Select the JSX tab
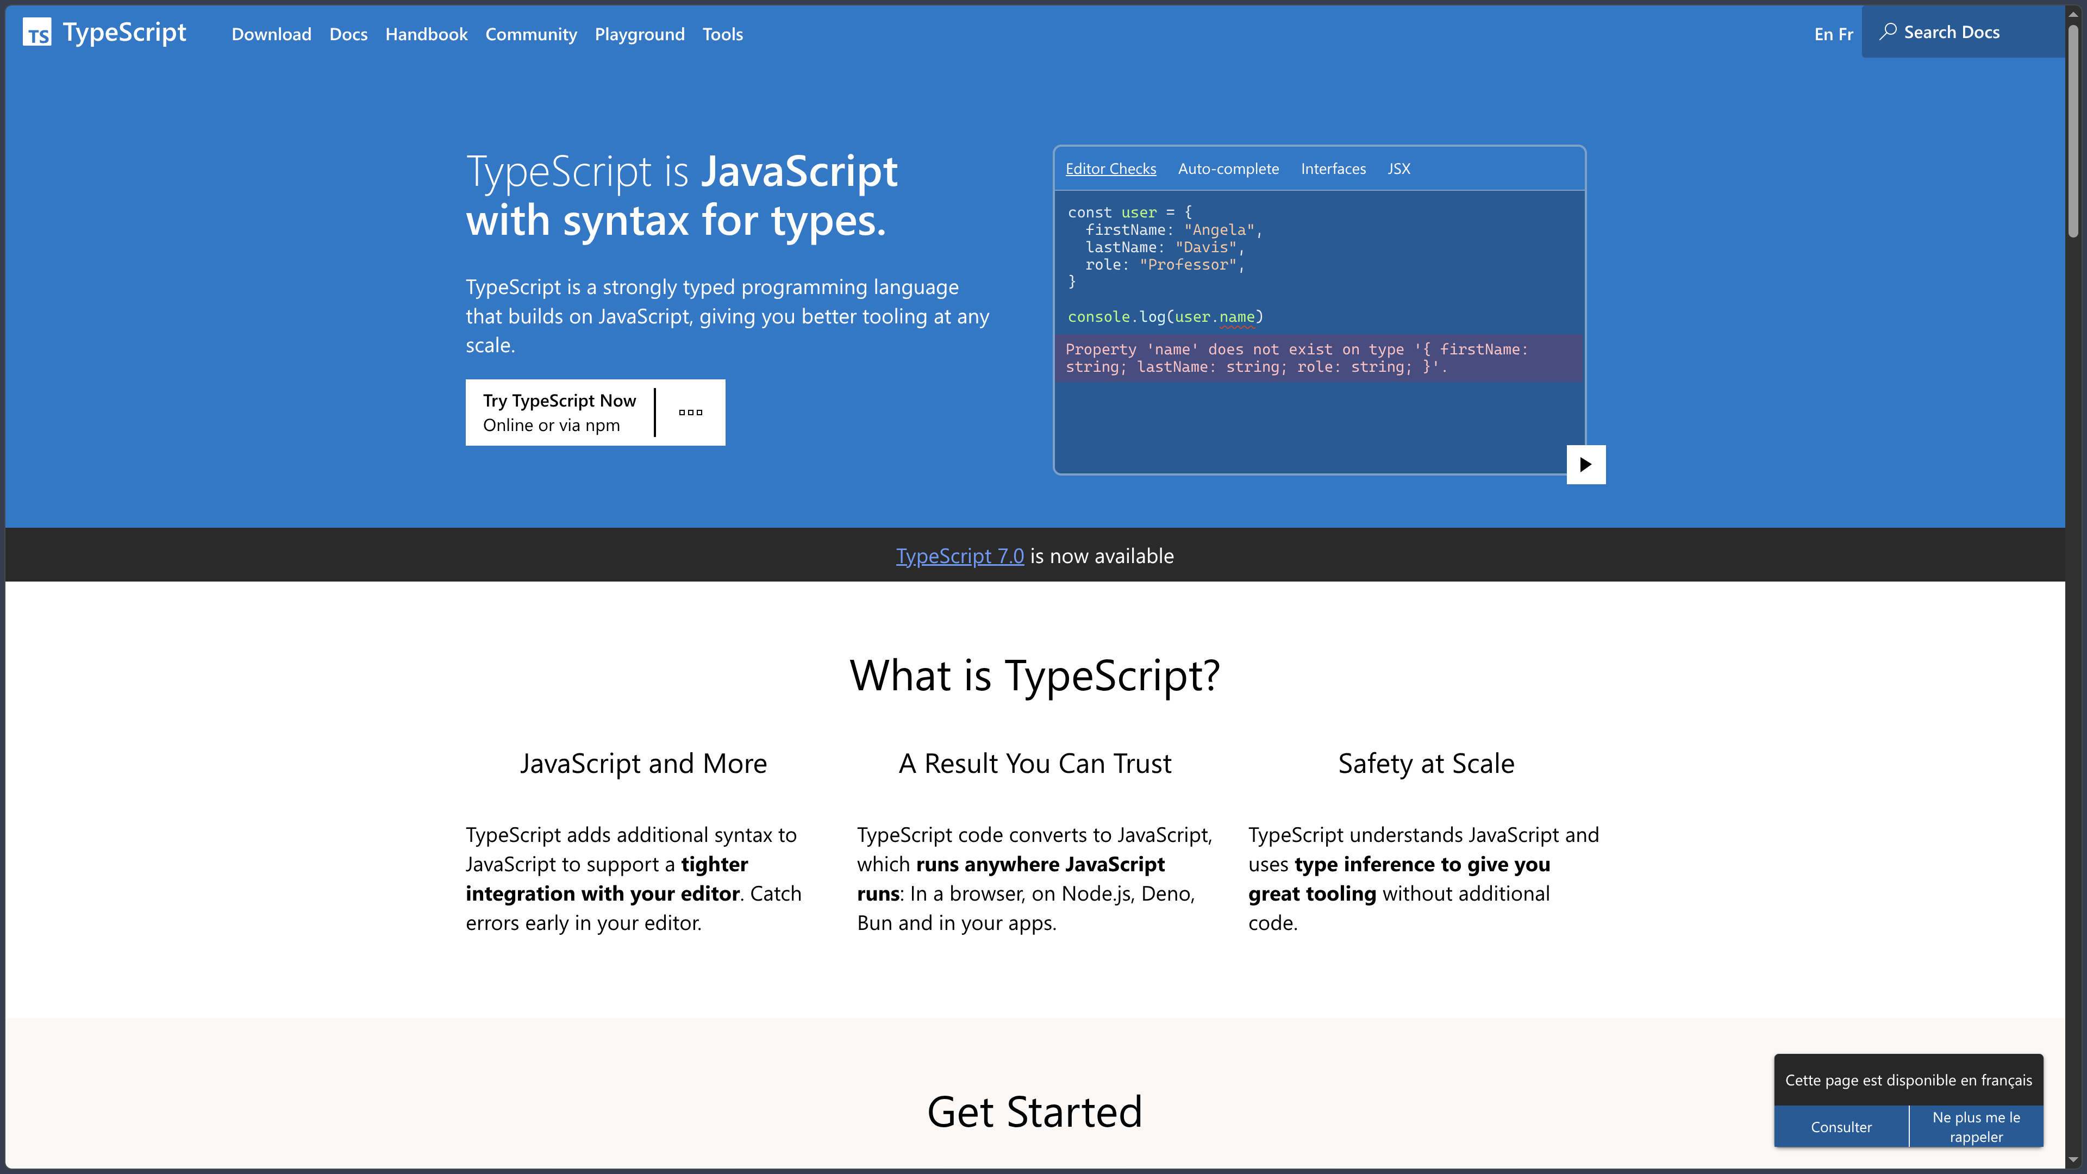Image resolution: width=2087 pixels, height=1174 pixels. pyautogui.click(x=1398, y=168)
